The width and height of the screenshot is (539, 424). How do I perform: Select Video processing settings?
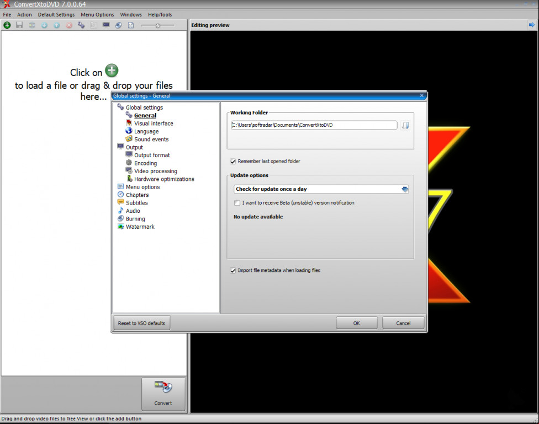click(156, 171)
